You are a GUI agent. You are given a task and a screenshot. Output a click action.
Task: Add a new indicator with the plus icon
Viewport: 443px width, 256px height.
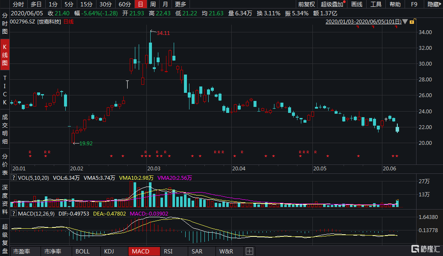tap(249, 251)
